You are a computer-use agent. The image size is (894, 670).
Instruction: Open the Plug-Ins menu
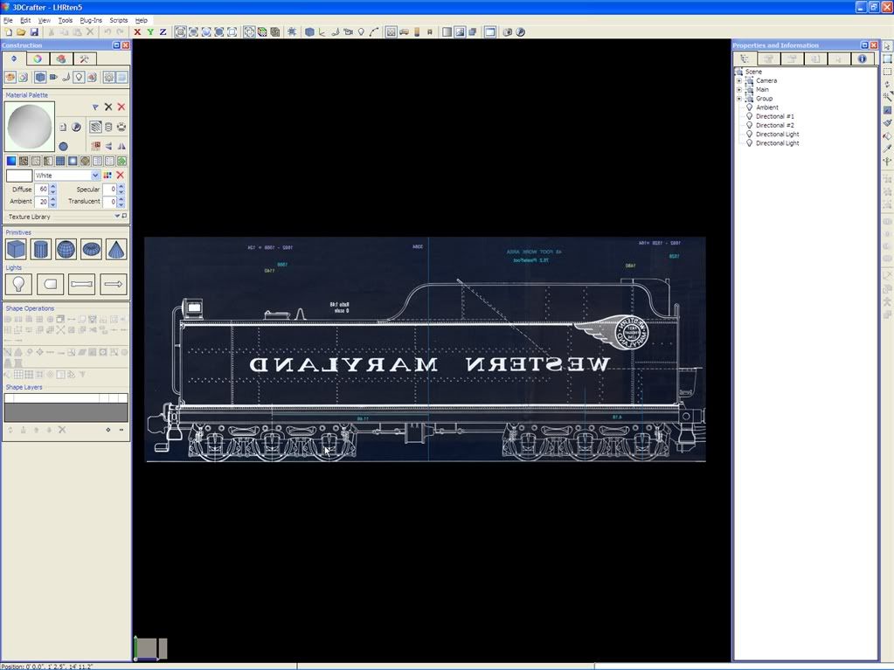[91, 20]
